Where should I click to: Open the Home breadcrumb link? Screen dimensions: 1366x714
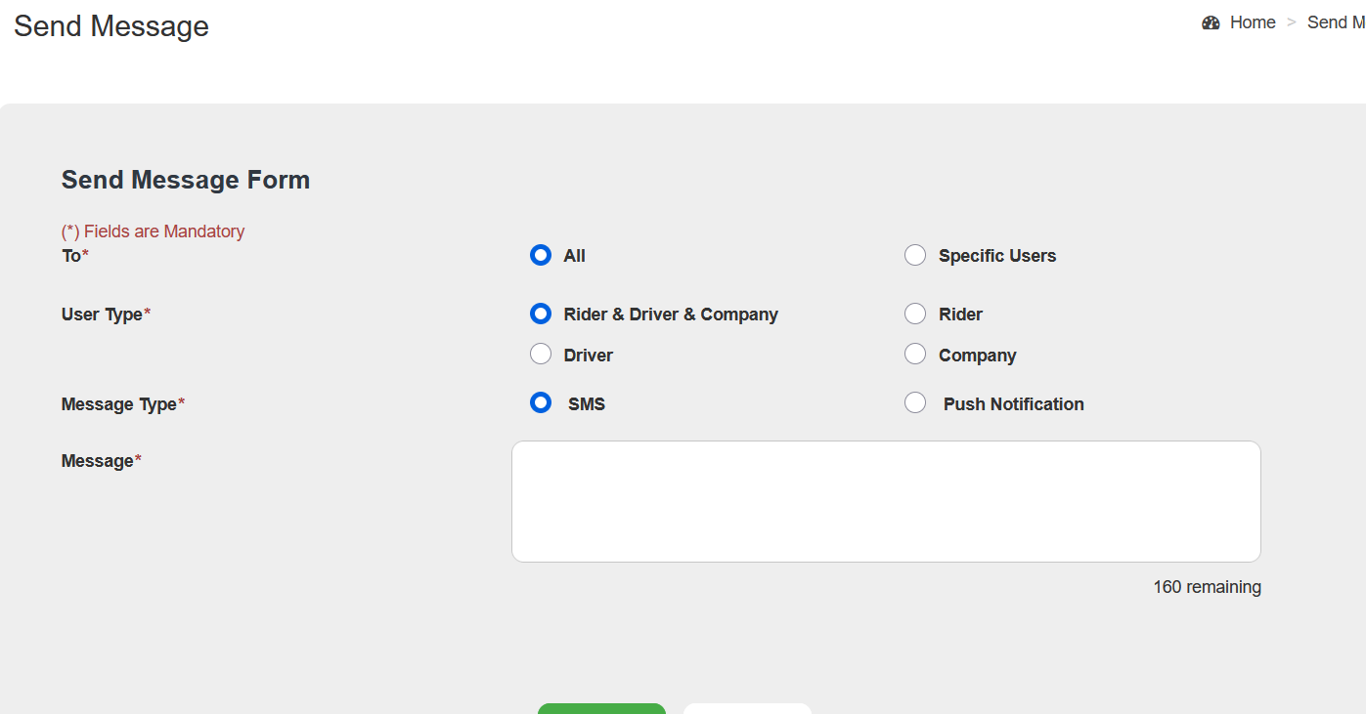click(1253, 22)
